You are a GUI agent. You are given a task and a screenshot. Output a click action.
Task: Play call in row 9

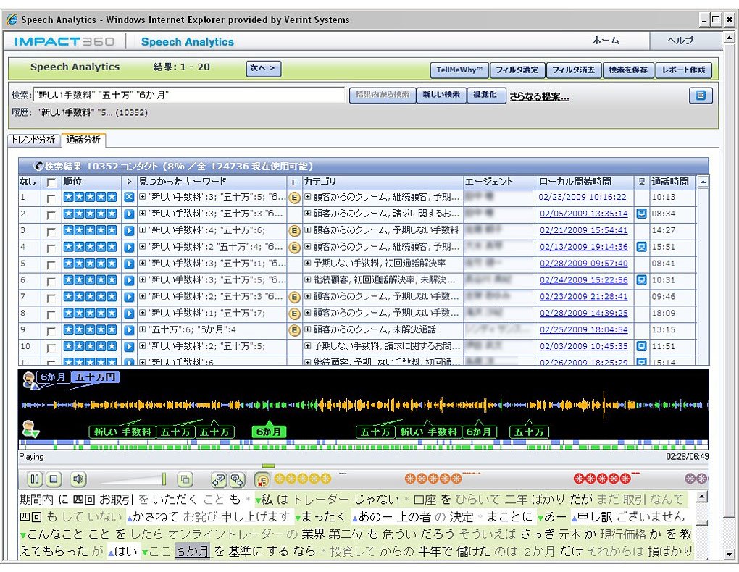[129, 330]
